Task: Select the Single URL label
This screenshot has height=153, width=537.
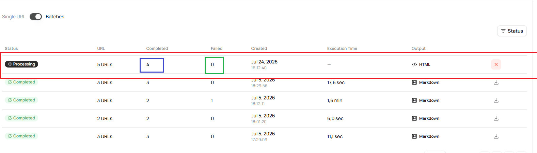Action: (x=14, y=17)
